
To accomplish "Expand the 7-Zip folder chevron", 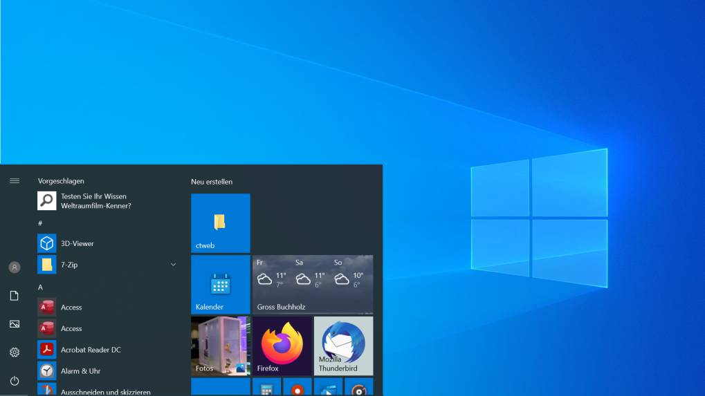I will pos(173,265).
